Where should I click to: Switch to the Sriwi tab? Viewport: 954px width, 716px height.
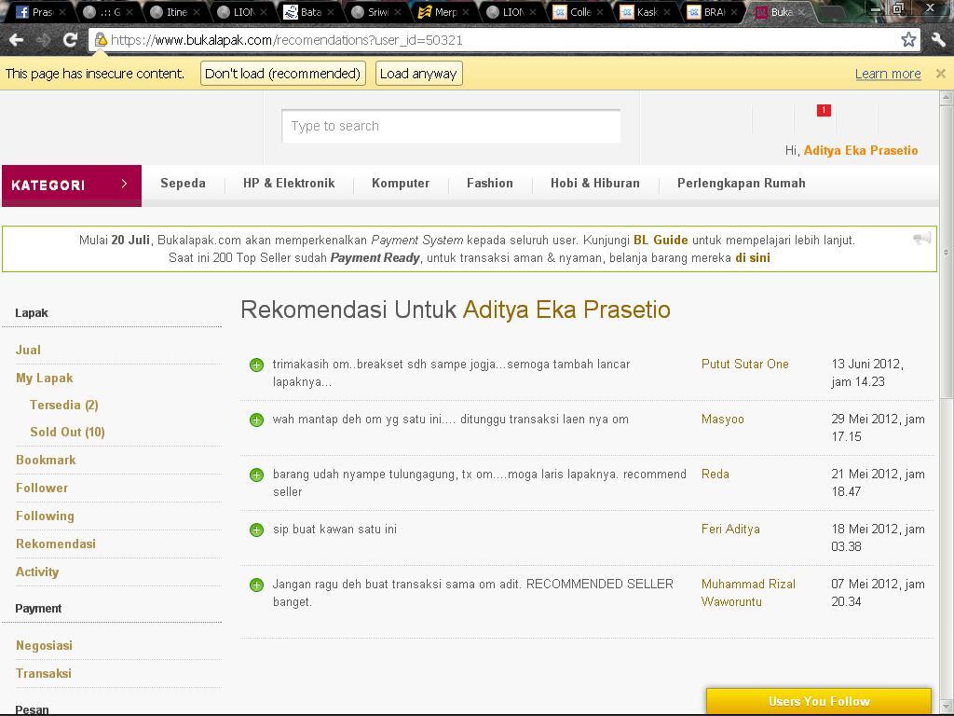[x=375, y=12]
